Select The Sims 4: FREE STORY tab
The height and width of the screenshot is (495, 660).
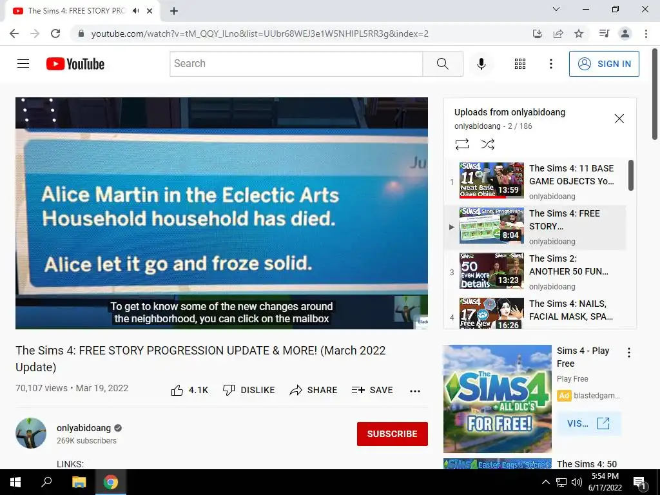[82, 11]
